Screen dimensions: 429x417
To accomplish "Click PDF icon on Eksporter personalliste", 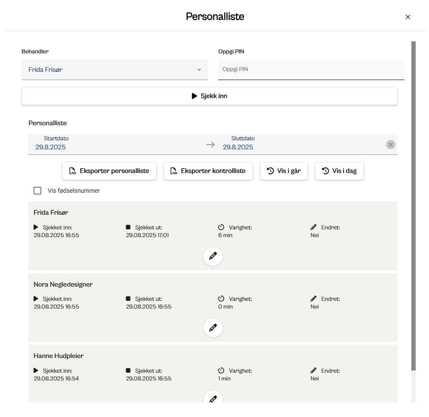I will (x=73, y=171).
